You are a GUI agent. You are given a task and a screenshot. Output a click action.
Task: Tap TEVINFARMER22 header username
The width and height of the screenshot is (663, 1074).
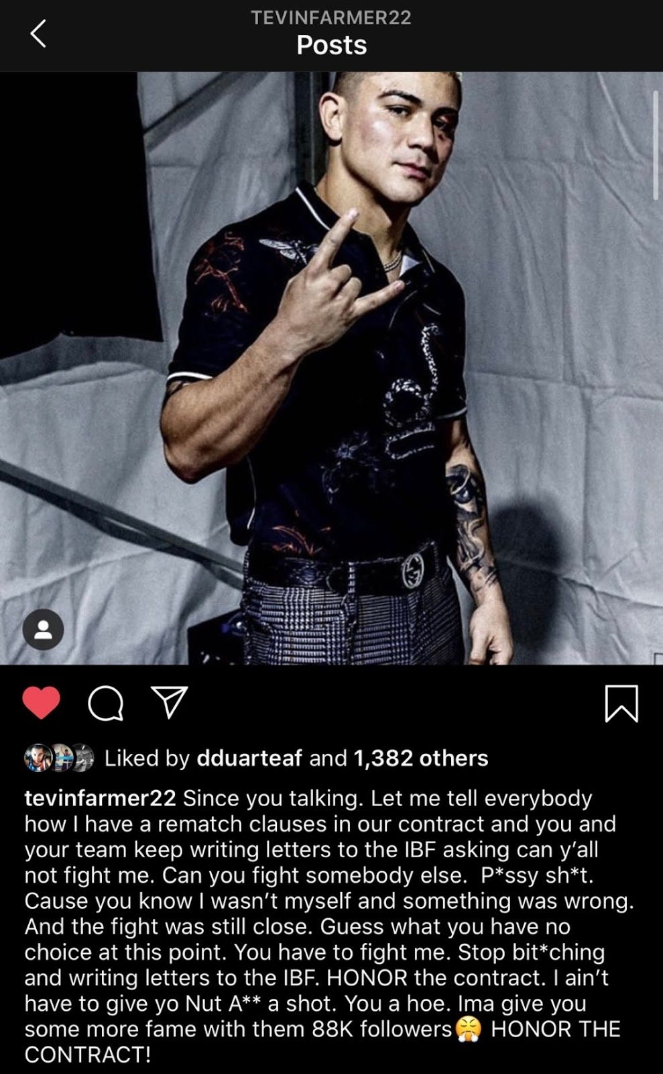(331, 18)
